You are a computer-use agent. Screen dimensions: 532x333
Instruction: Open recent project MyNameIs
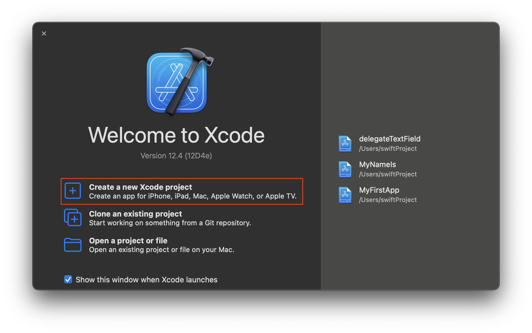378,169
